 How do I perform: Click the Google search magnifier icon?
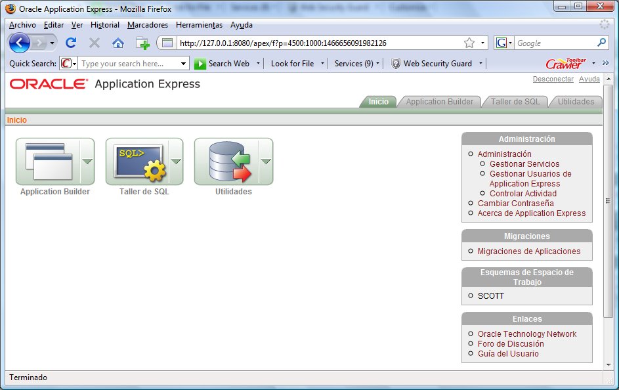click(602, 42)
